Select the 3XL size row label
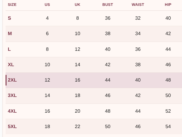 (12, 95)
